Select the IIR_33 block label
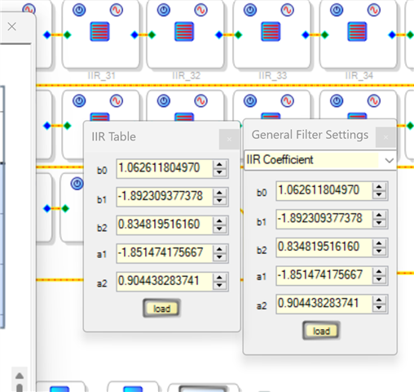Screen dimensions: 414x392 273,75
